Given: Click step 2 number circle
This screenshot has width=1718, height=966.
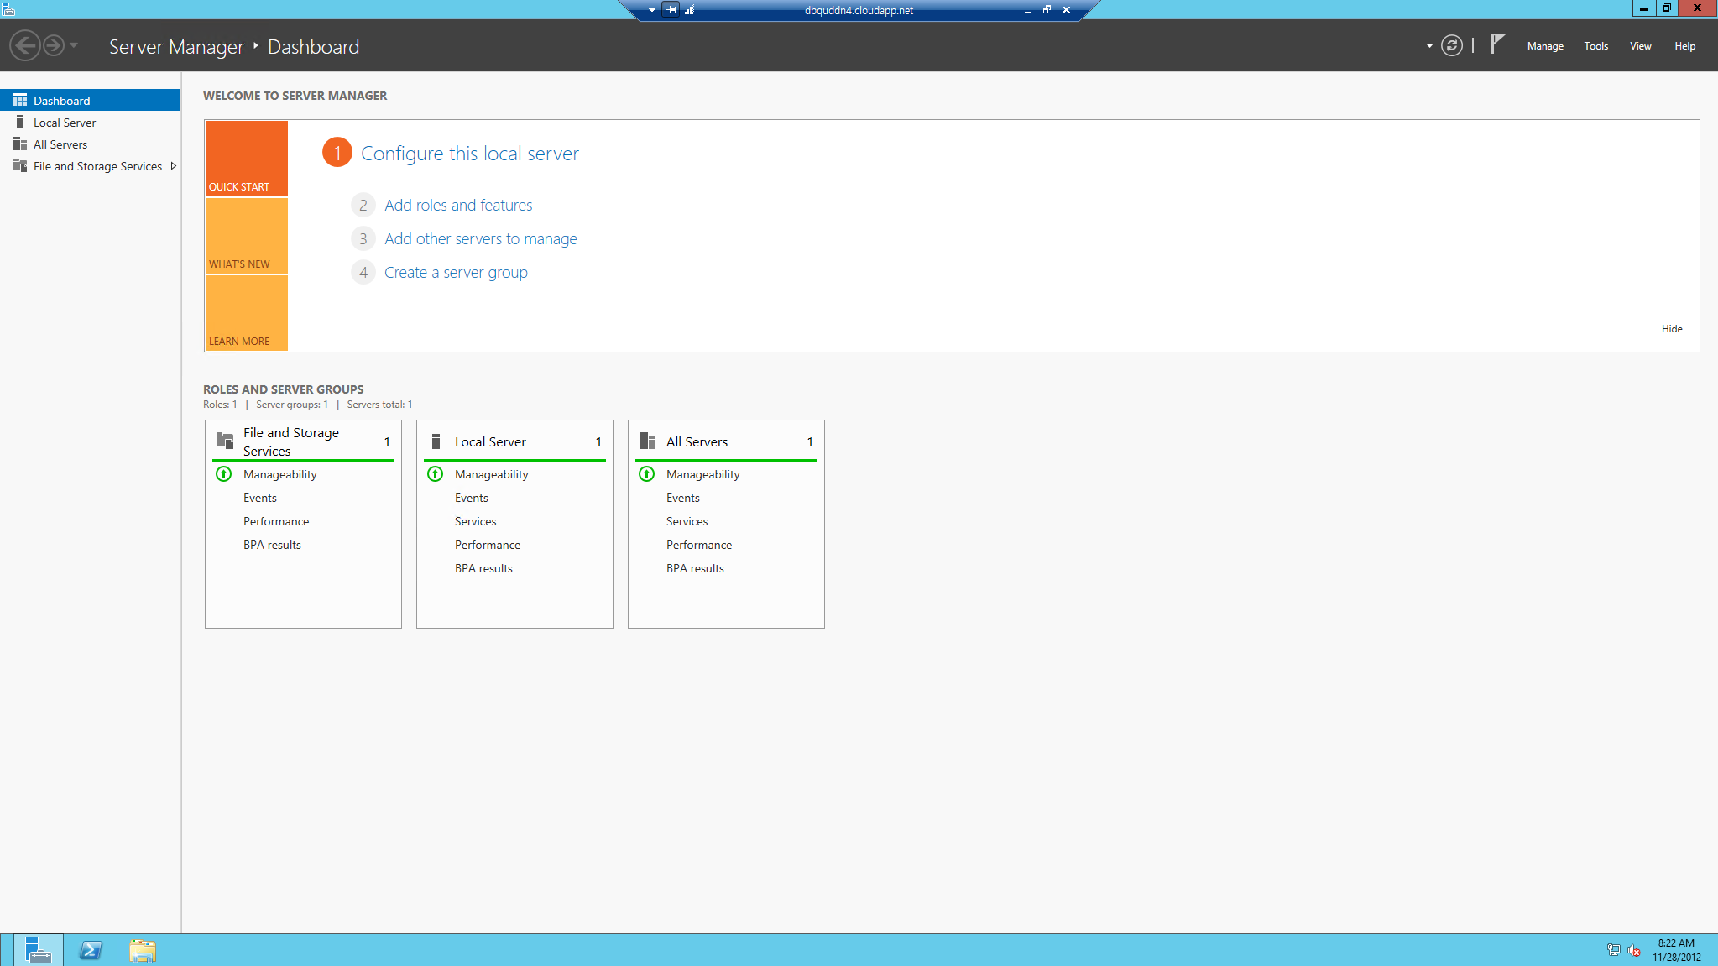Looking at the screenshot, I should [363, 205].
